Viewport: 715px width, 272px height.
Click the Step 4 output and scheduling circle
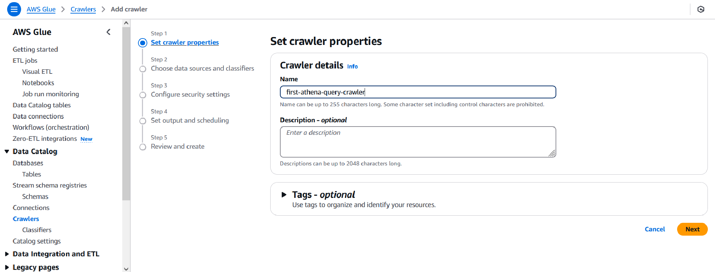pyautogui.click(x=142, y=121)
